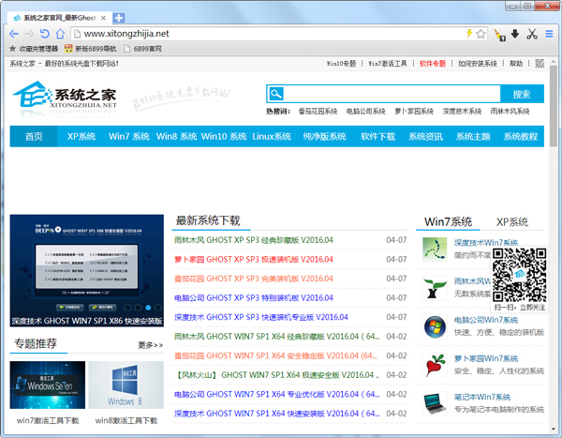Close the 系统之家官网 tab
Viewport: 562px width, 438px height.
[x=103, y=18]
